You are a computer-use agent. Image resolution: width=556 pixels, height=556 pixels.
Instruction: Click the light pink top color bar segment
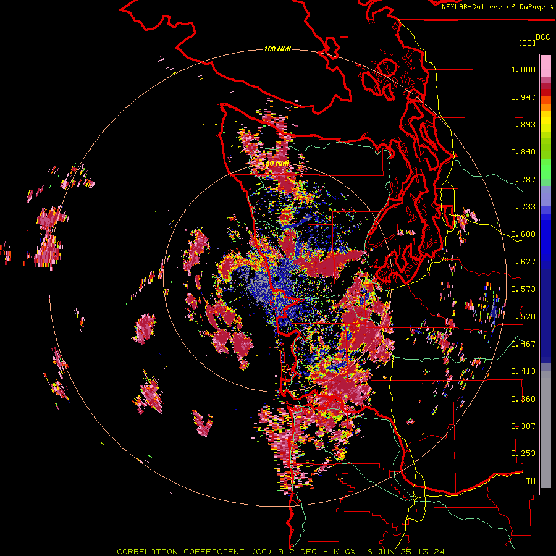click(545, 65)
